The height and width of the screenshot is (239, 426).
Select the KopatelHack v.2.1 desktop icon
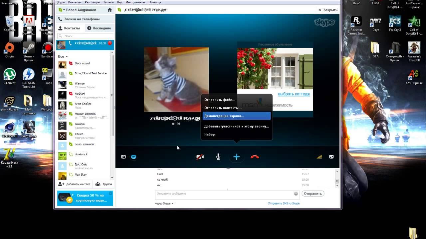coord(10,158)
